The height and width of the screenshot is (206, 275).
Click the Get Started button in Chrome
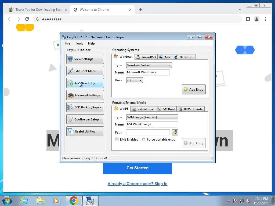(x=137, y=168)
